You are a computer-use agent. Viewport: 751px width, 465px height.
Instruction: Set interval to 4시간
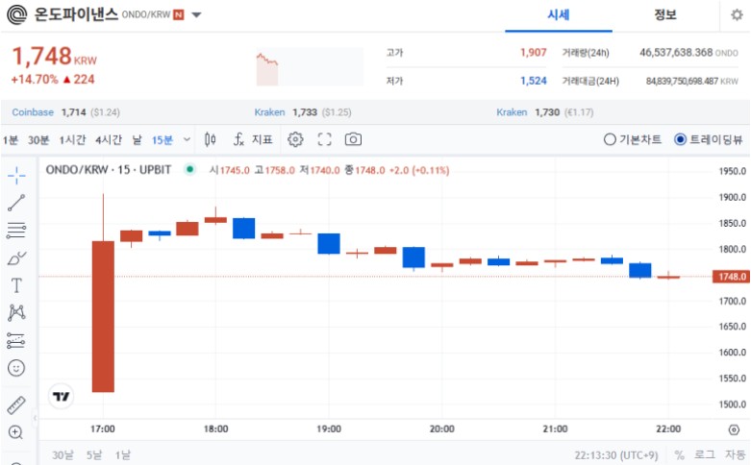click(109, 139)
